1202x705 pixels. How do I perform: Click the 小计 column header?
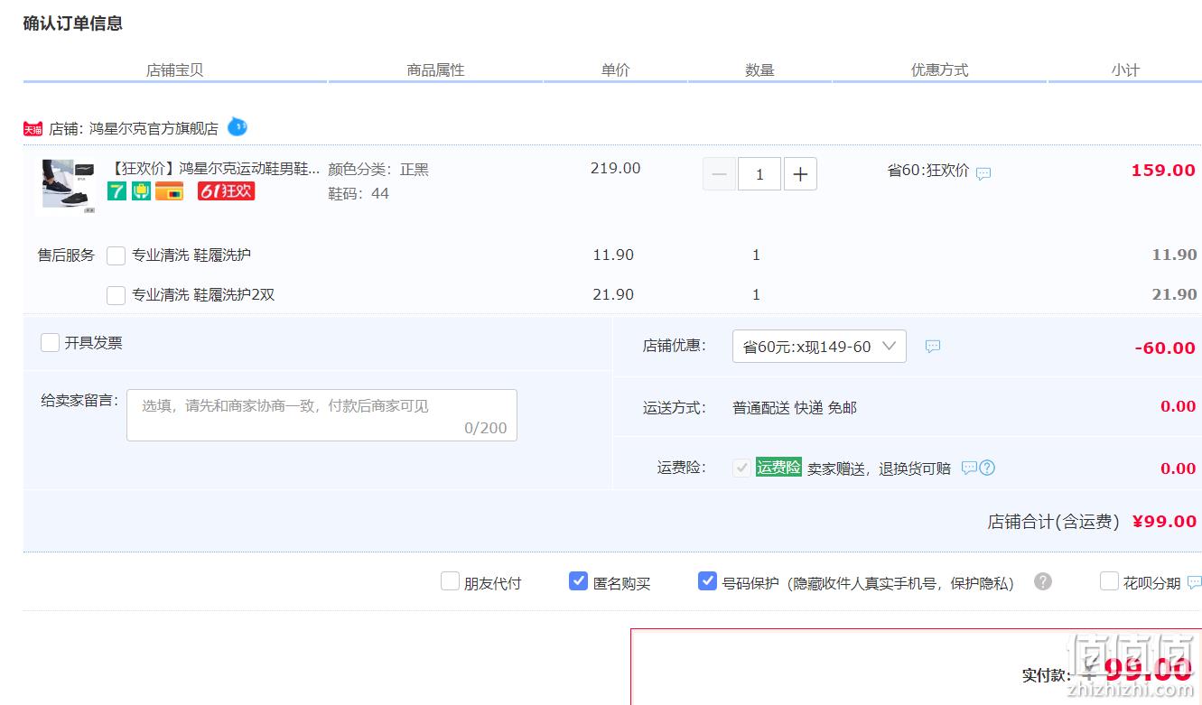[x=1125, y=70]
